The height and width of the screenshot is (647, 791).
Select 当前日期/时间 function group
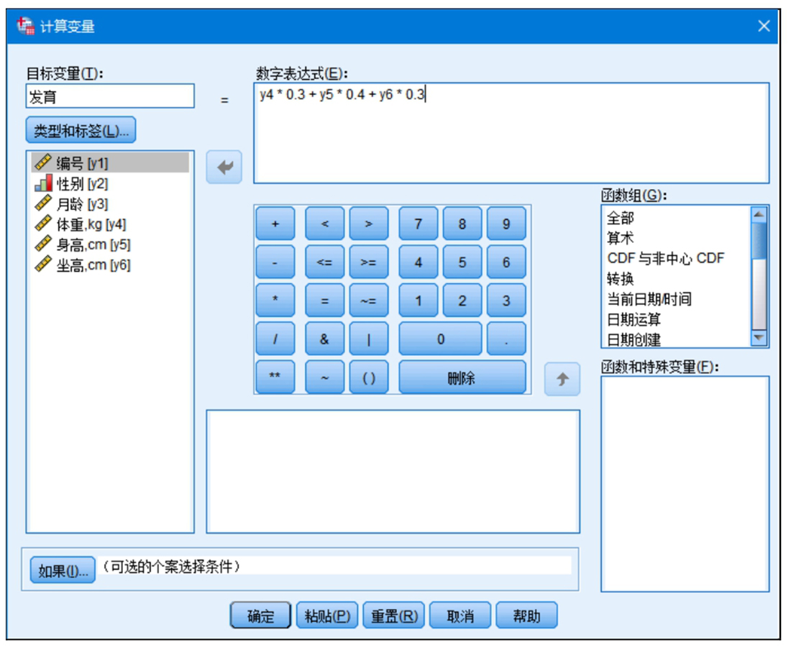(649, 299)
